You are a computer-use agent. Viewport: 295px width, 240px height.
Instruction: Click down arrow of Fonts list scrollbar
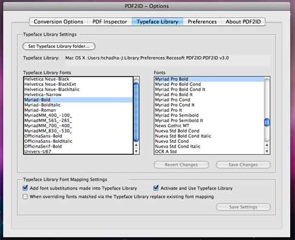[x=267, y=151]
